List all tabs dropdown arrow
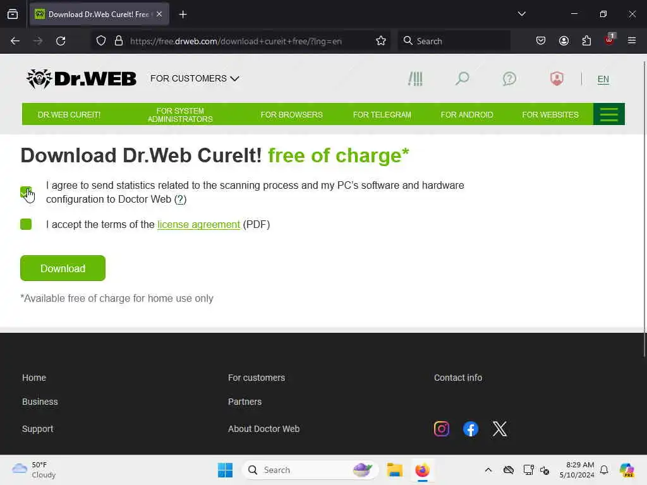Screen dimensions: 647x485 [x=521, y=14]
